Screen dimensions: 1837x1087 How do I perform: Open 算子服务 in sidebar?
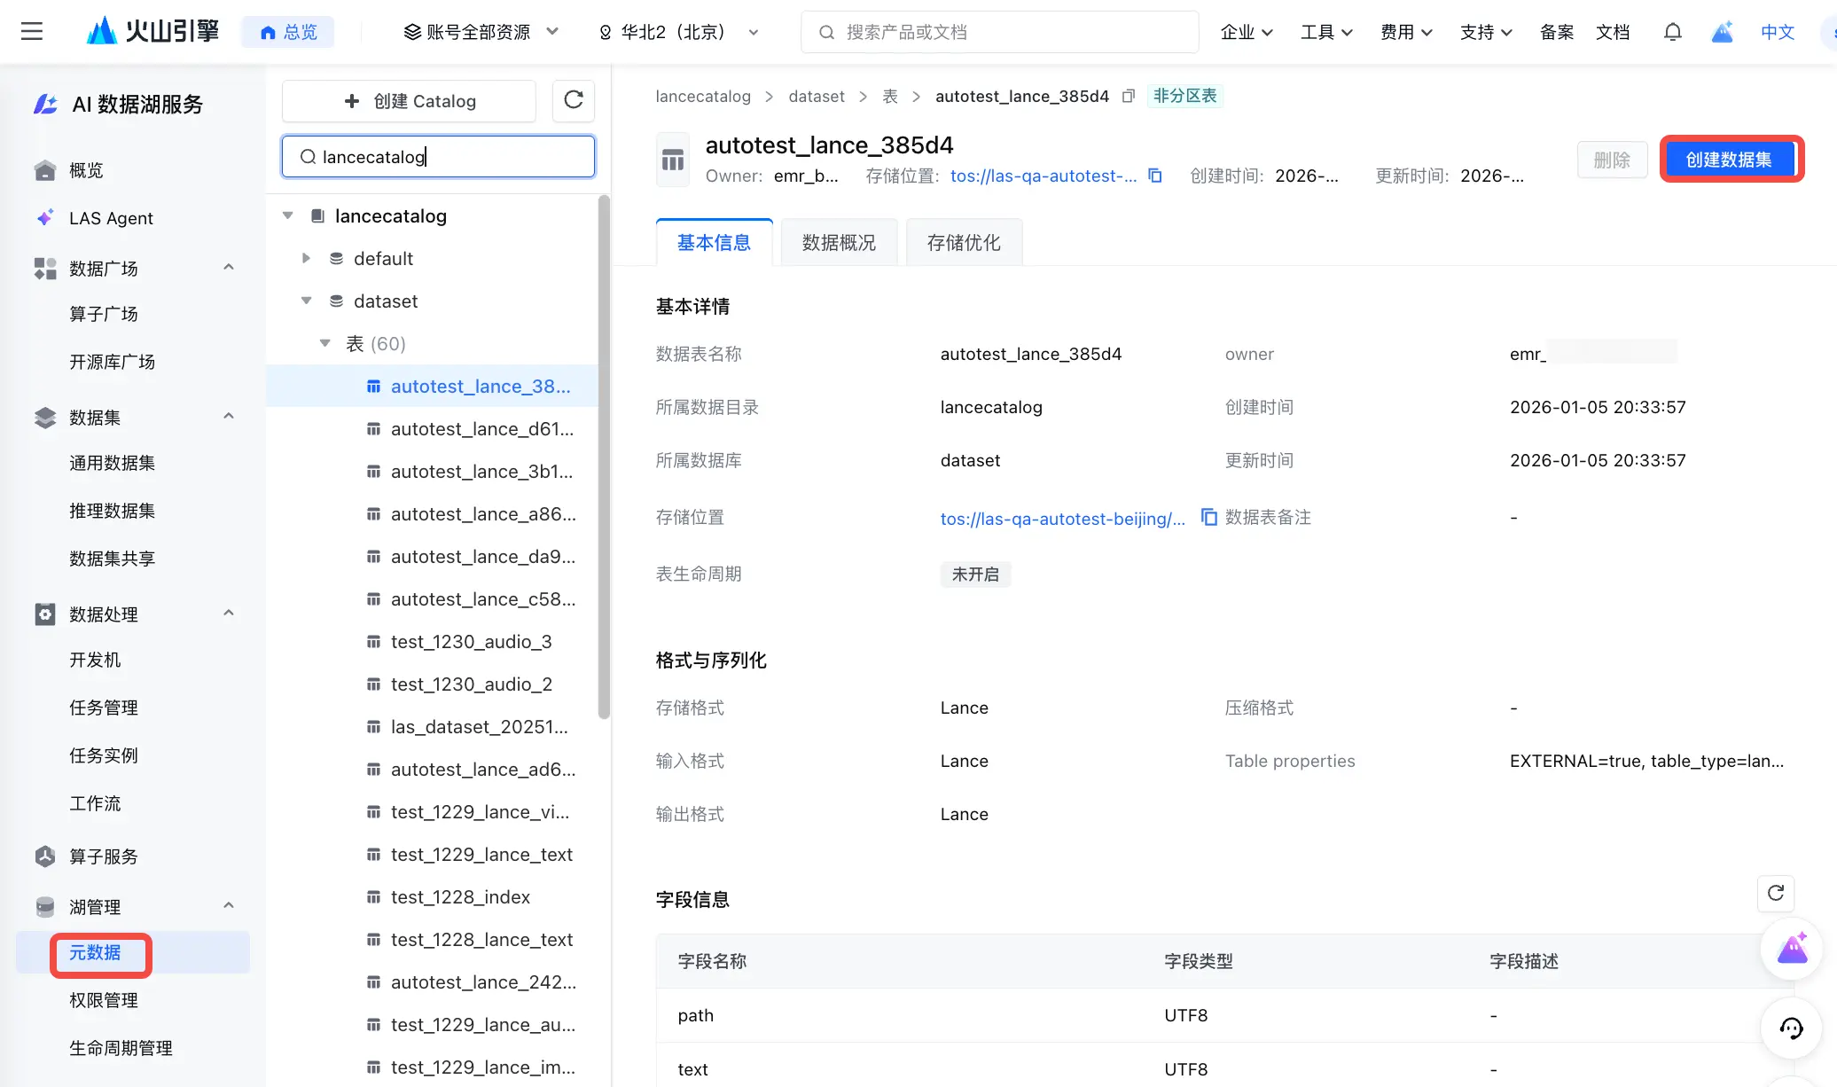click(x=104, y=856)
